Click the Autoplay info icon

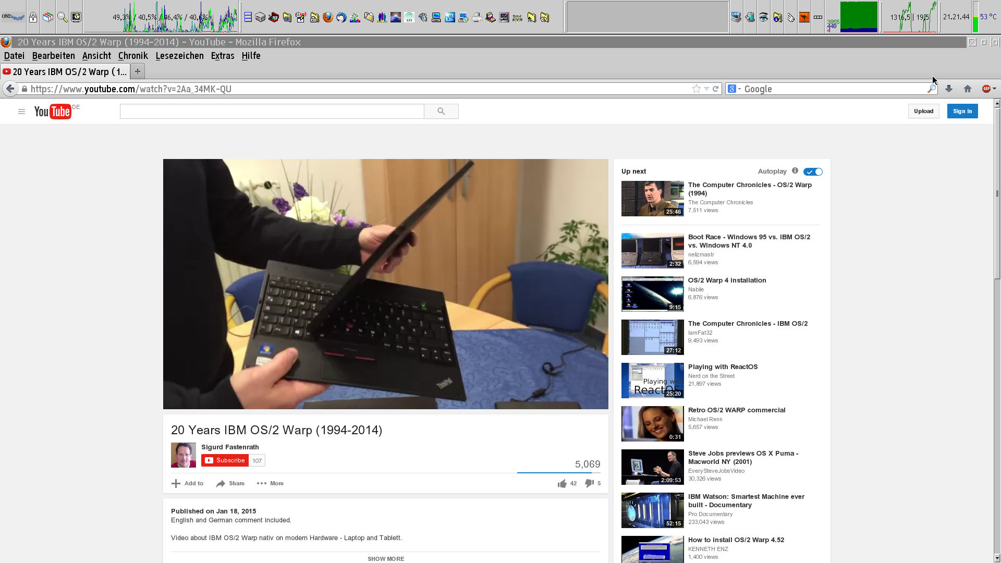coord(795,170)
